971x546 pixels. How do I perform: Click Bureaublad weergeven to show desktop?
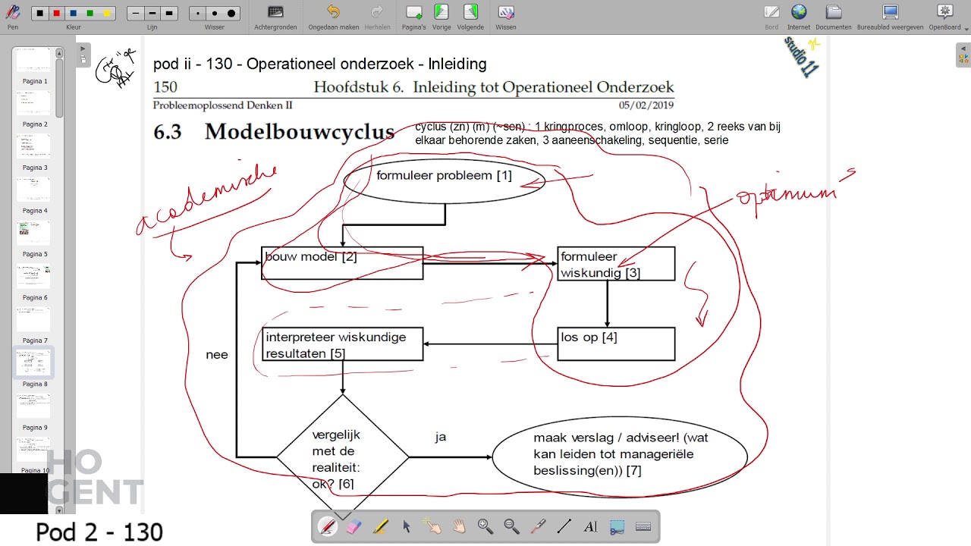point(890,17)
